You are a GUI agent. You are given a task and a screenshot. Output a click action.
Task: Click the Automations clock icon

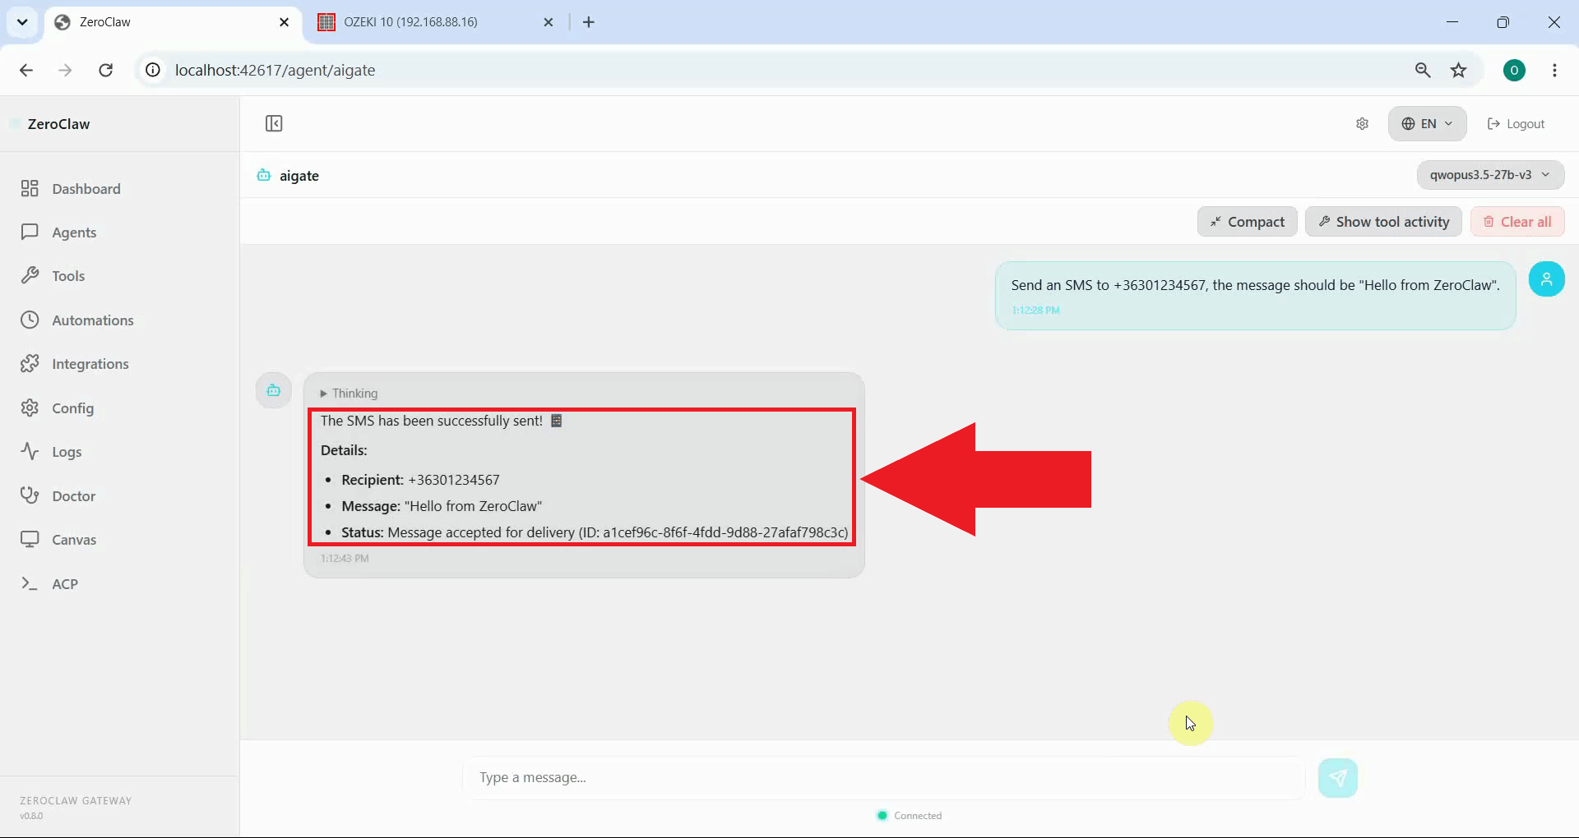[30, 320]
